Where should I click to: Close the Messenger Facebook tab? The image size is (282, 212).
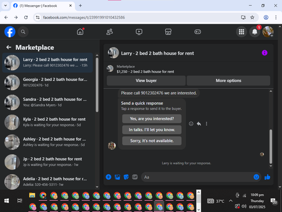tap(70, 6)
